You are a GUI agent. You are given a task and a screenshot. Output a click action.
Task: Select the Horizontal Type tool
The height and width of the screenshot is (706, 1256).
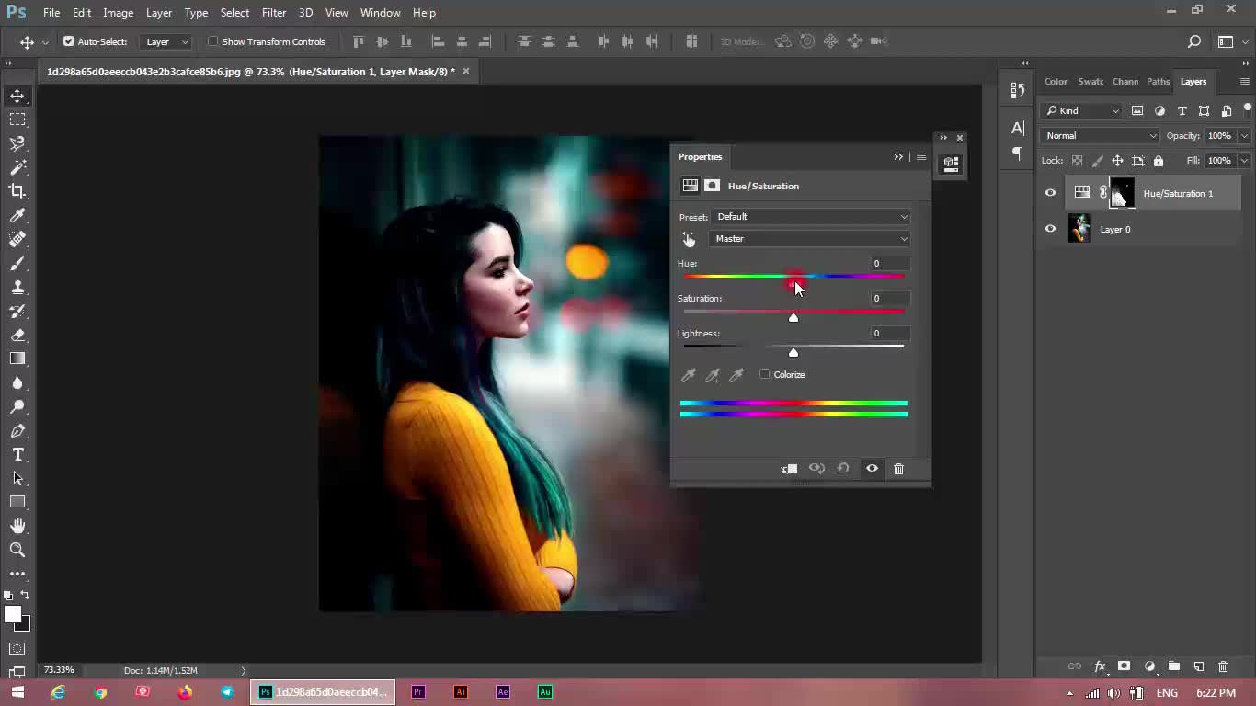pyautogui.click(x=17, y=454)
